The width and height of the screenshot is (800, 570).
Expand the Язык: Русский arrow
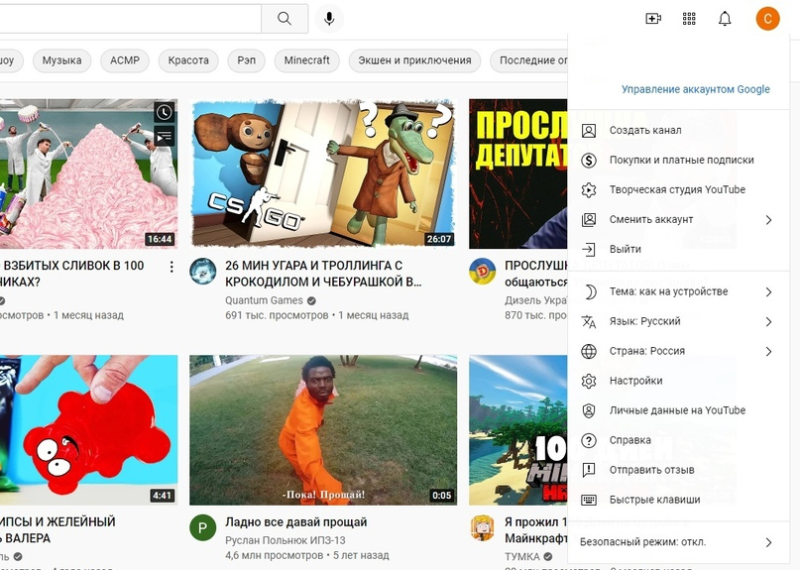[768, 321]
